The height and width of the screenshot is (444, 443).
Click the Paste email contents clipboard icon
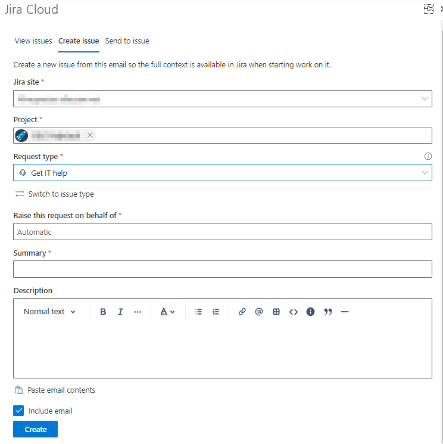tap(18, 390)
